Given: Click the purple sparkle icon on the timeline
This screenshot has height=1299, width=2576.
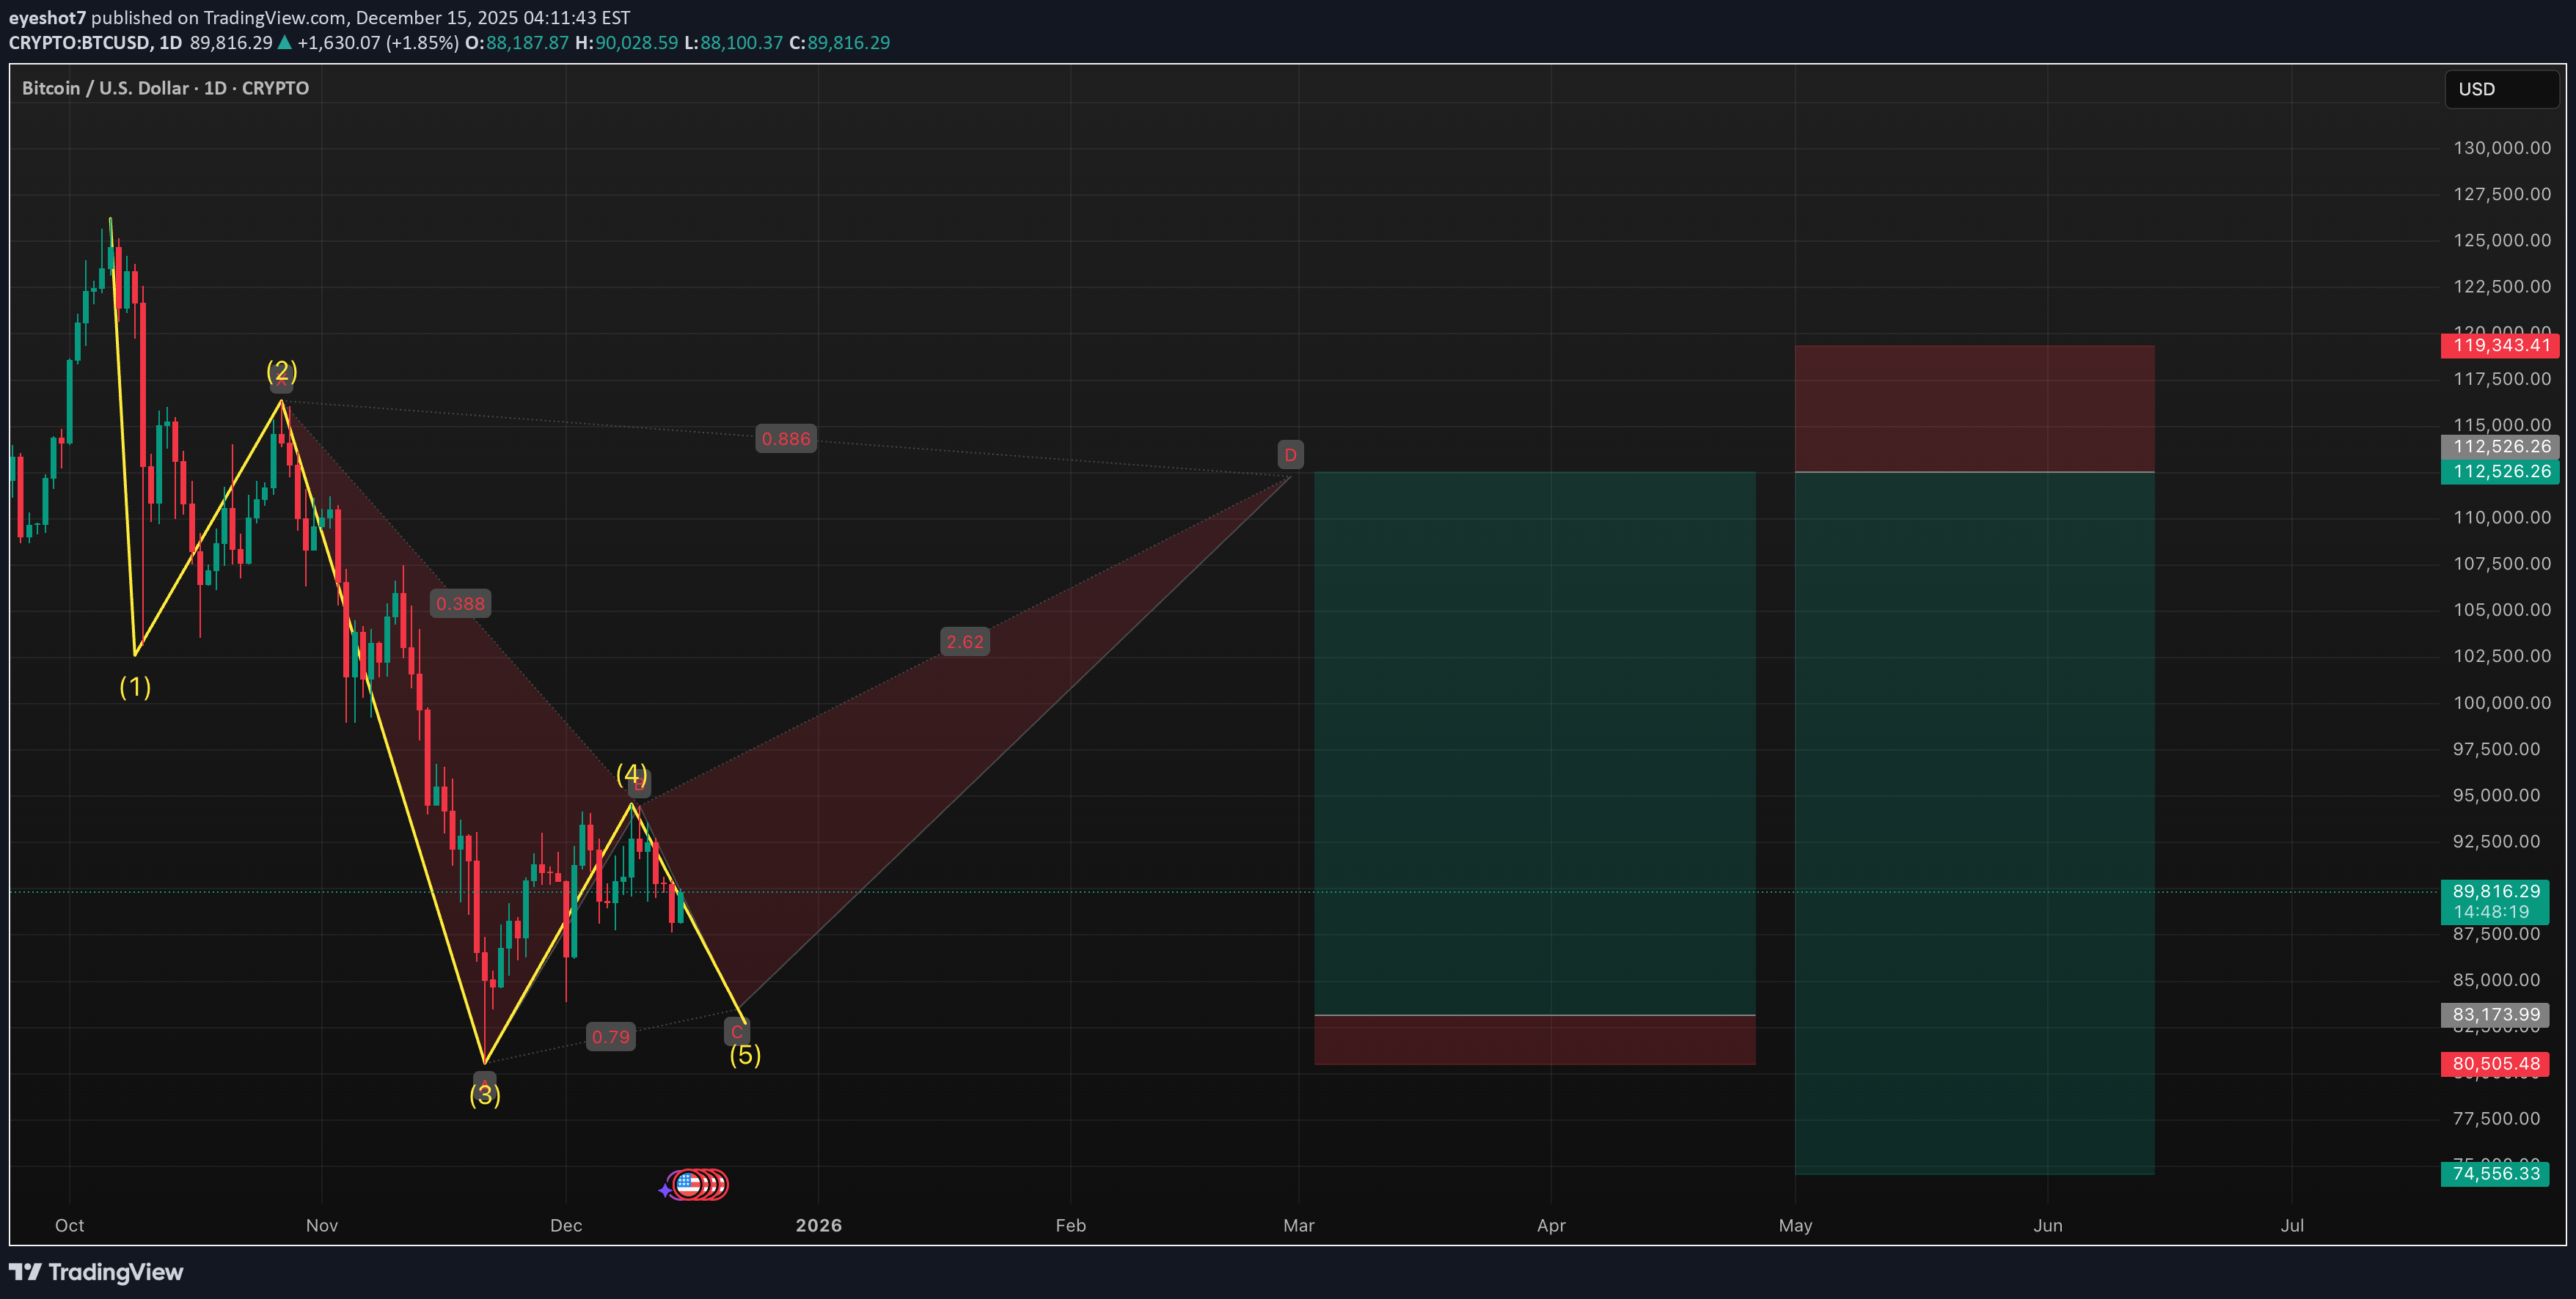Looking at the screenshot, I should click(665, 1190).
